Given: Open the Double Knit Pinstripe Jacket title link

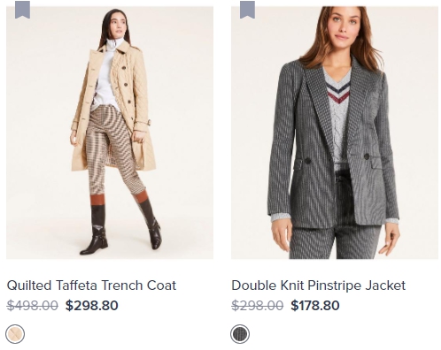Looking at the screenshot, I should pyautogui.click(x=319, y=285).
